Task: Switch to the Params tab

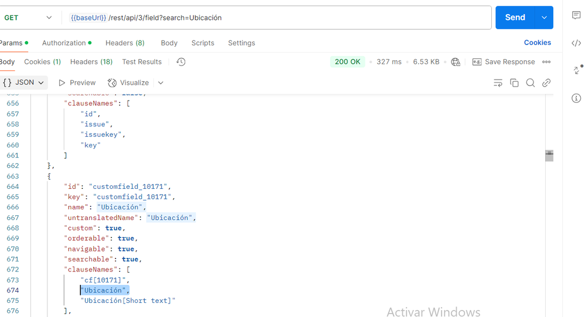Action: click(13, 43)
